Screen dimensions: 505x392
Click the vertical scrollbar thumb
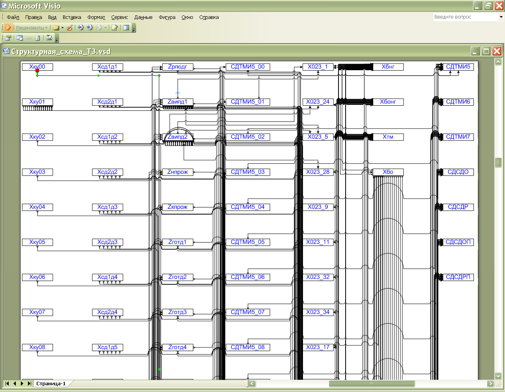tap(498, 162)
